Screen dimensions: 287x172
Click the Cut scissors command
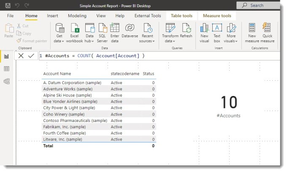[23, 26]
